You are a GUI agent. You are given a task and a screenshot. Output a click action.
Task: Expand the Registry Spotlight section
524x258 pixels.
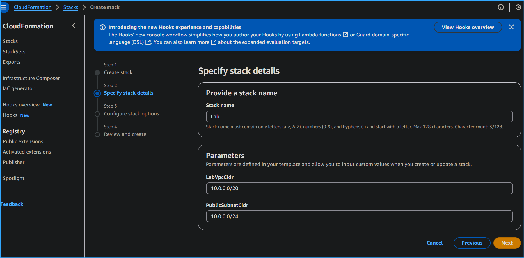[13, 178]
